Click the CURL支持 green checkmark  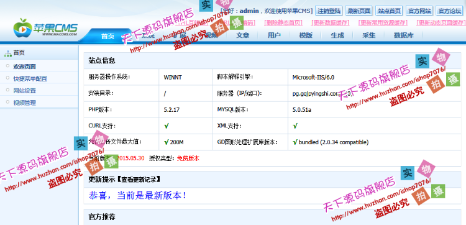point(167,126)
